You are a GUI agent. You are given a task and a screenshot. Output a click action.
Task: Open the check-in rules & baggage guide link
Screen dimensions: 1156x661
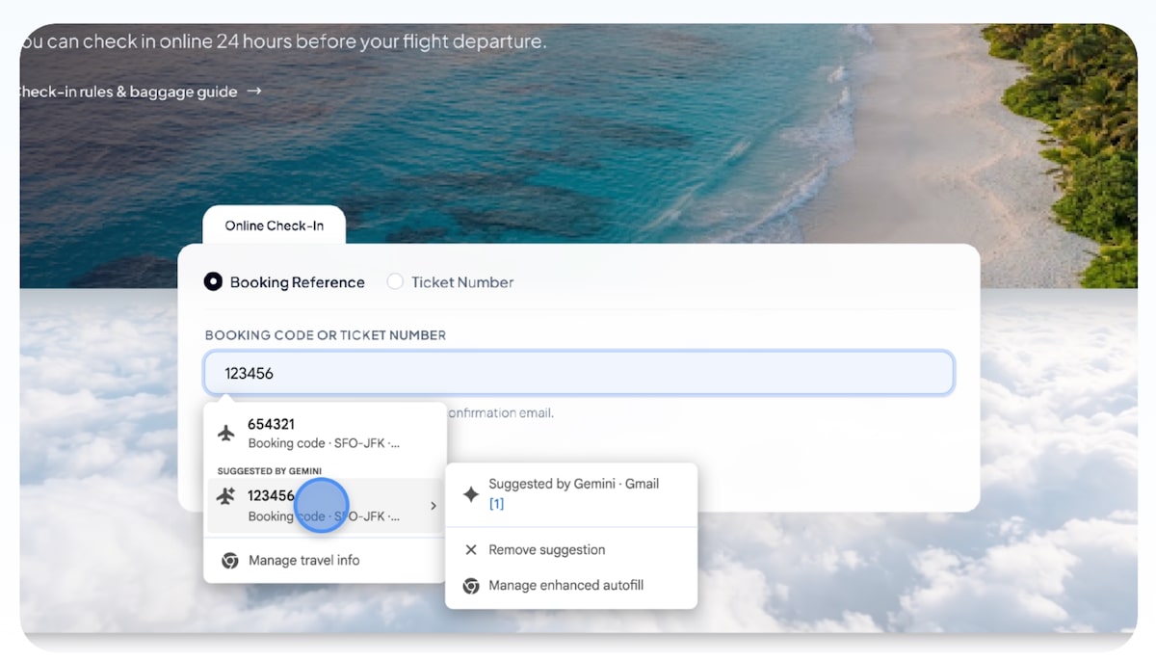(140, 92)
